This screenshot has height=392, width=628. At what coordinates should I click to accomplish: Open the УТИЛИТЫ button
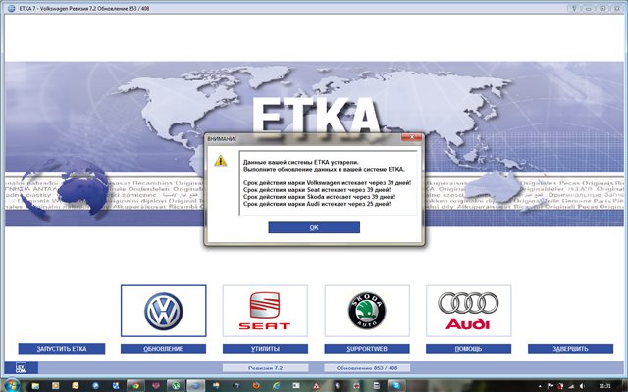point(265,349)
